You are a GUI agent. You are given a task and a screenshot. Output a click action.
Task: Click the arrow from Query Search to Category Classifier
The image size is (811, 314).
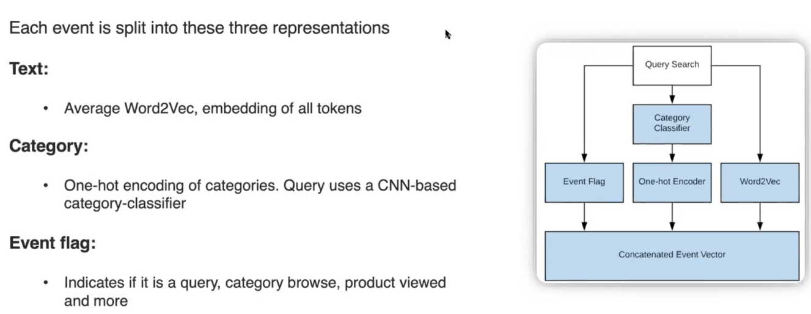pos(672,94)
